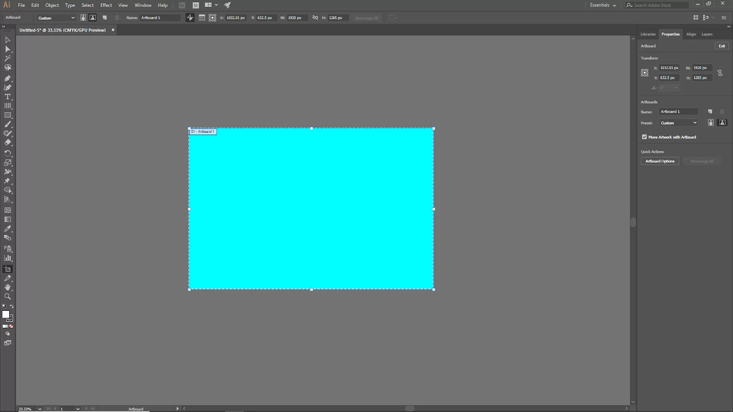The width and height of the screenshot is (733, 412).
Task: Activate the Type tool
Action: (x=7, y=97)
